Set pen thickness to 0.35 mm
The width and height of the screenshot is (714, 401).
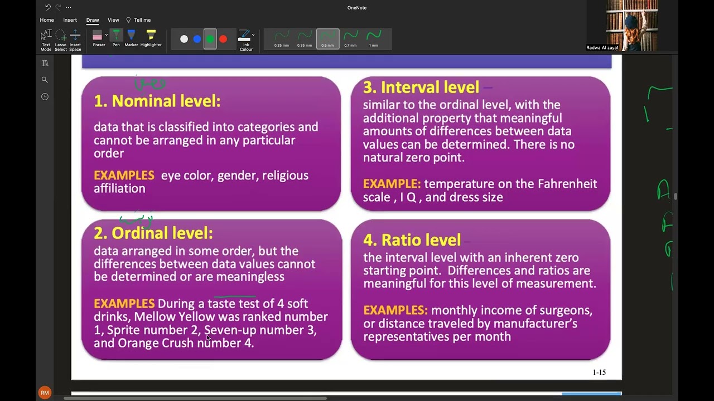coord(305,39)
